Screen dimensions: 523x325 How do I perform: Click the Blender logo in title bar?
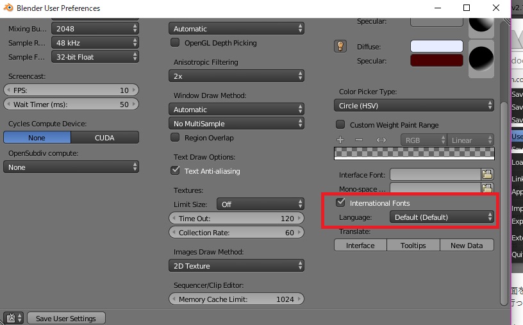click(8, 7)
